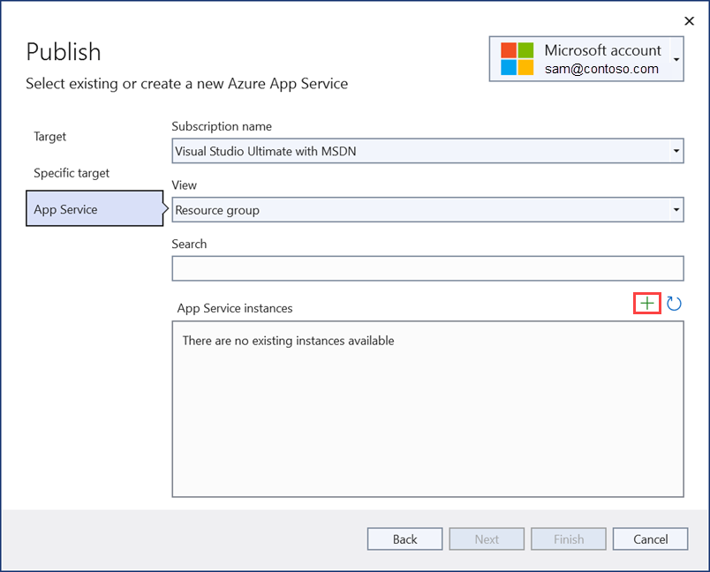This screenshot has width=710, height=572.
Task: Refresh the App Service instances list
Action: 674,304
